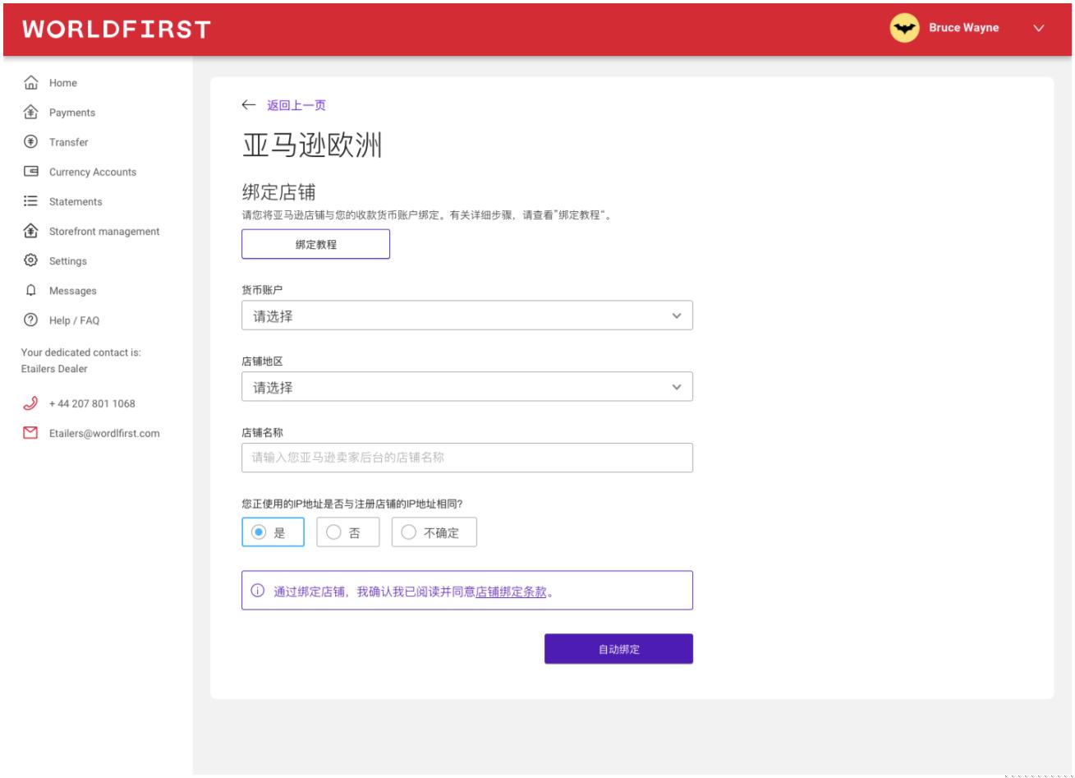This screenshot has height=778, width=1075.
Task: Expand the Bruce Wayne user menu chevron
Action: (1039, 28)
